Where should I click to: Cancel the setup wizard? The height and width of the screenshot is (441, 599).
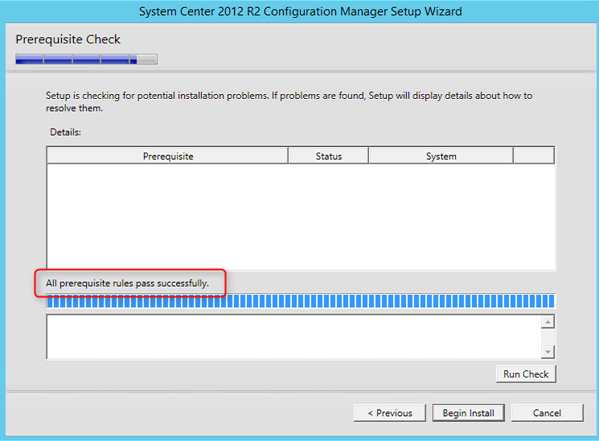tap(547, 413)
